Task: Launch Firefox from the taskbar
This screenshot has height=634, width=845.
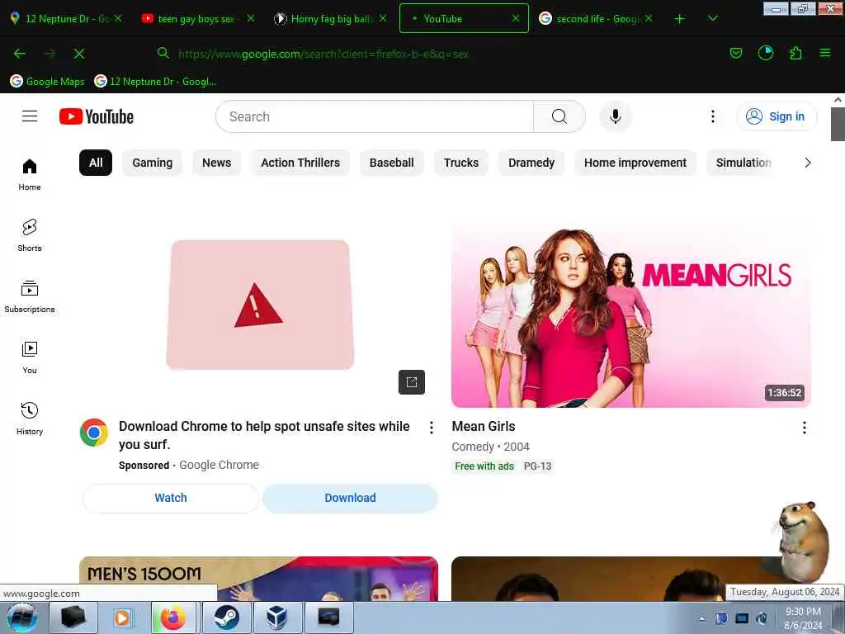Action: (x=173, y=617)
